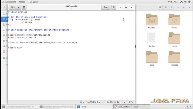
Task: Click the 'User specific environment' comment line
Action: (x=39, y=30)
